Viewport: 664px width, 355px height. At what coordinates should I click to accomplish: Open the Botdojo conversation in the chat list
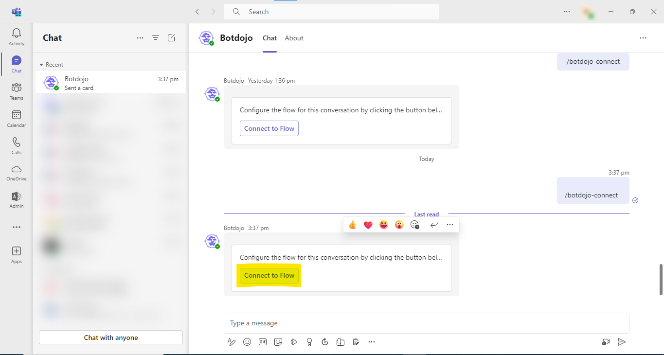tap(111, 82)
